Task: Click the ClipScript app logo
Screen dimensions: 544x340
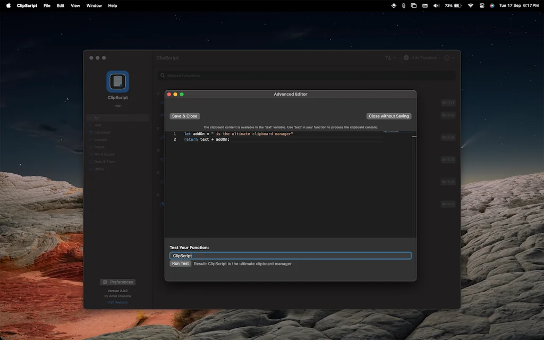Action: click(117, 81)
